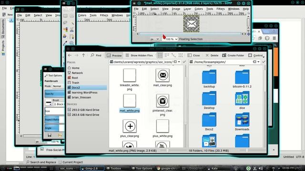Switch to compact list view mode
The height and width of the screenshot is (171, 305).
(x=167, y=56)
